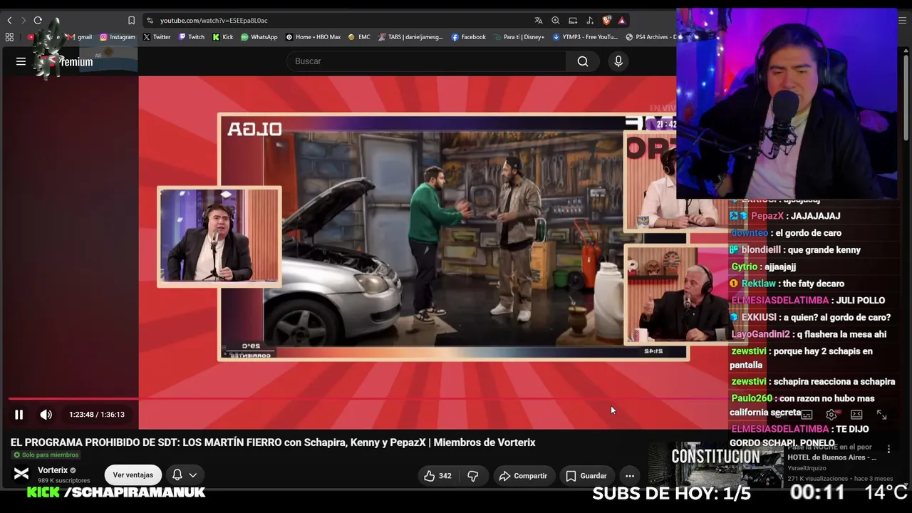Open WhatsApp bookmark
The width and height of the screenshot is (912, 513).
point(259,37)
